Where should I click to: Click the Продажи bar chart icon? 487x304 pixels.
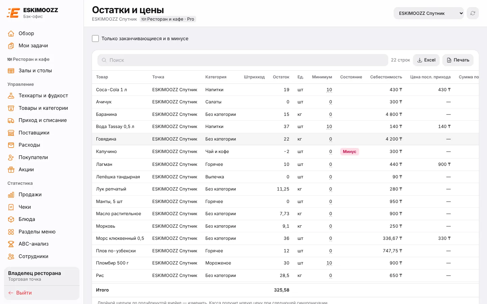pyautogui.click(x=11, y=195)
